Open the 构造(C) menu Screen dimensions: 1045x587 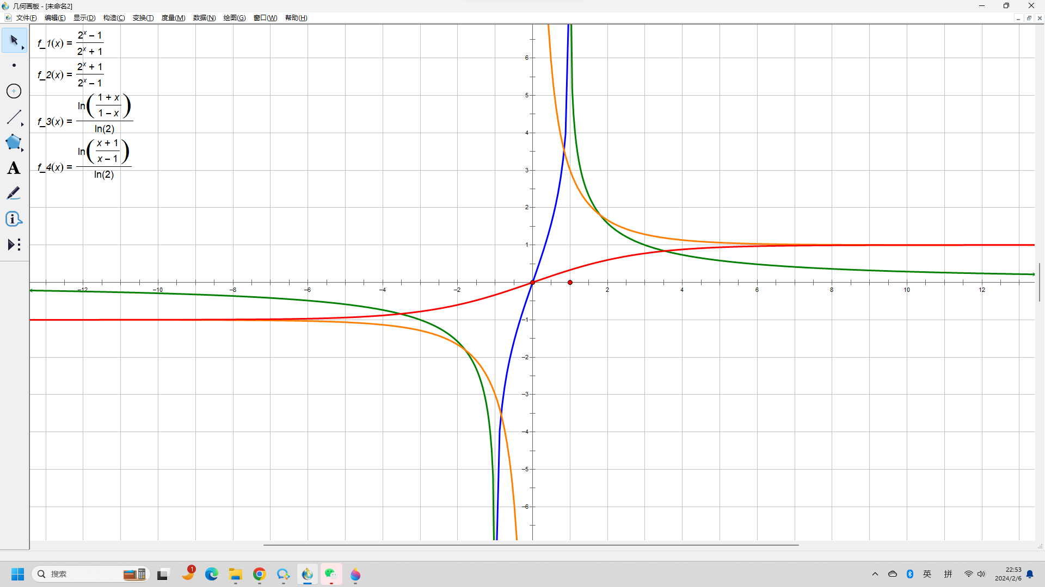click(114, 18)
